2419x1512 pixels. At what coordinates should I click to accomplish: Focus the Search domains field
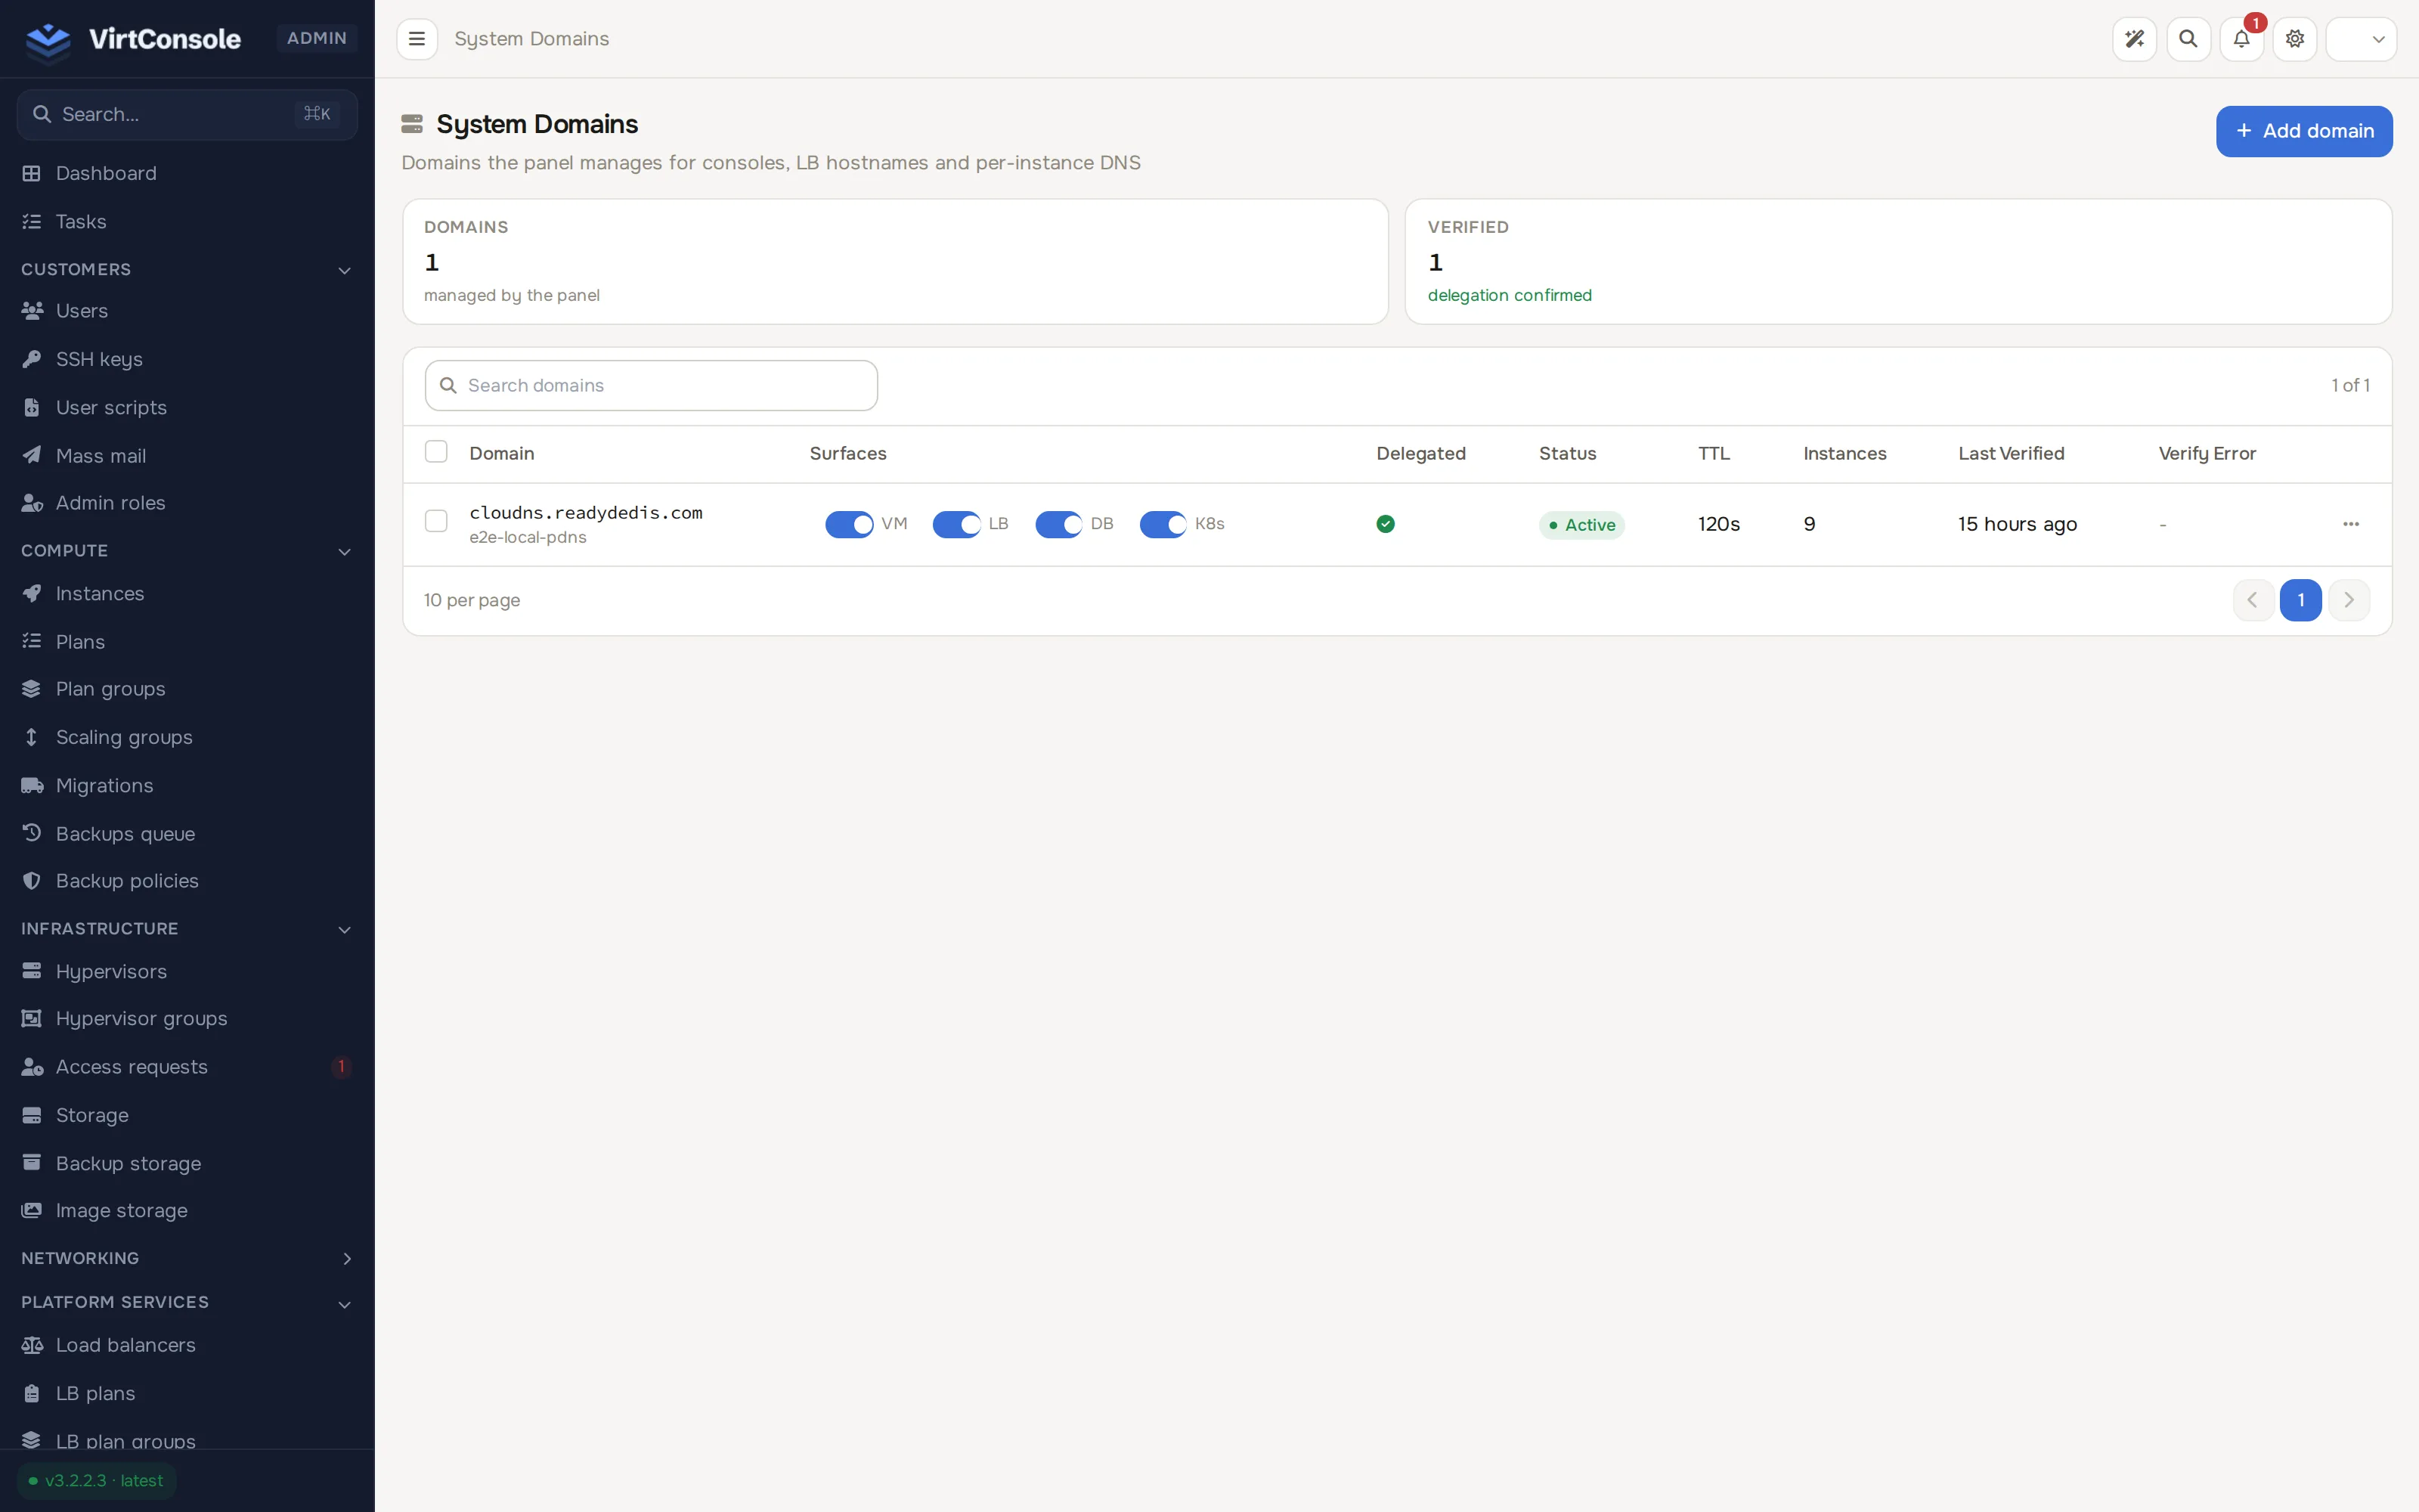pyautogui.click(x=651, y=386)
